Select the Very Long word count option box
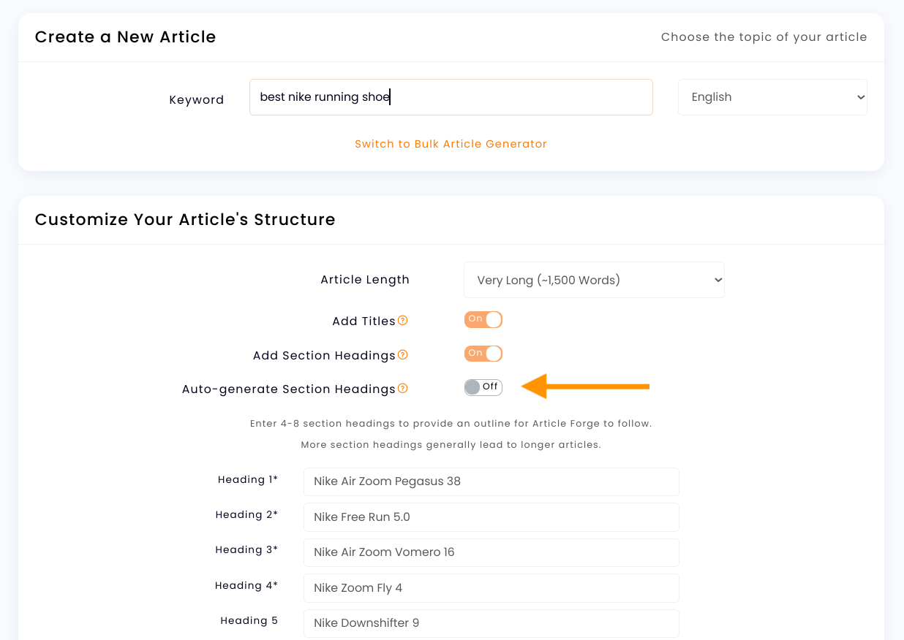 click(x=594, y=279)
